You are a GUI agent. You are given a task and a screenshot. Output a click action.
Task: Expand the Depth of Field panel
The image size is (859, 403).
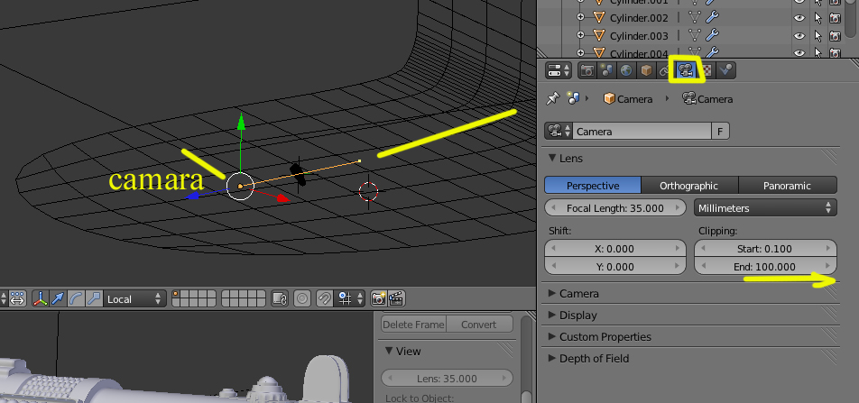point(552,359)
